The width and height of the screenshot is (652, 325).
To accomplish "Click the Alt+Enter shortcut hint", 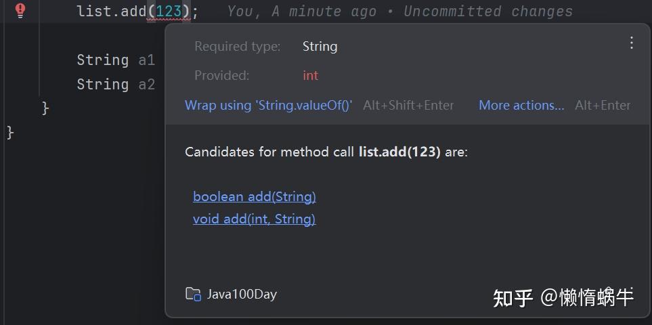I will click(603, 105).
